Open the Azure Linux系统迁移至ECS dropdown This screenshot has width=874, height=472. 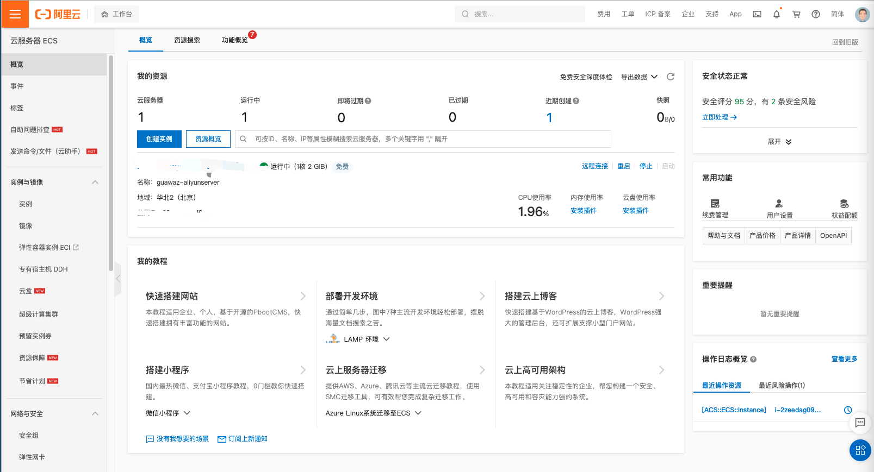[374, 413]
